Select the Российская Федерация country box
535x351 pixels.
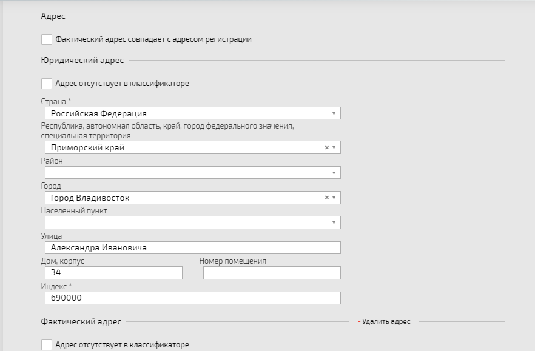(193, 113)
